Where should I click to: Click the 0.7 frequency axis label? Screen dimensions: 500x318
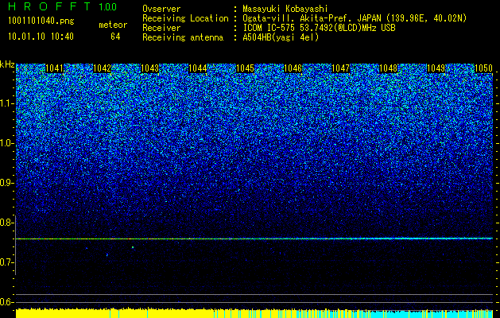tap(6, 262)
